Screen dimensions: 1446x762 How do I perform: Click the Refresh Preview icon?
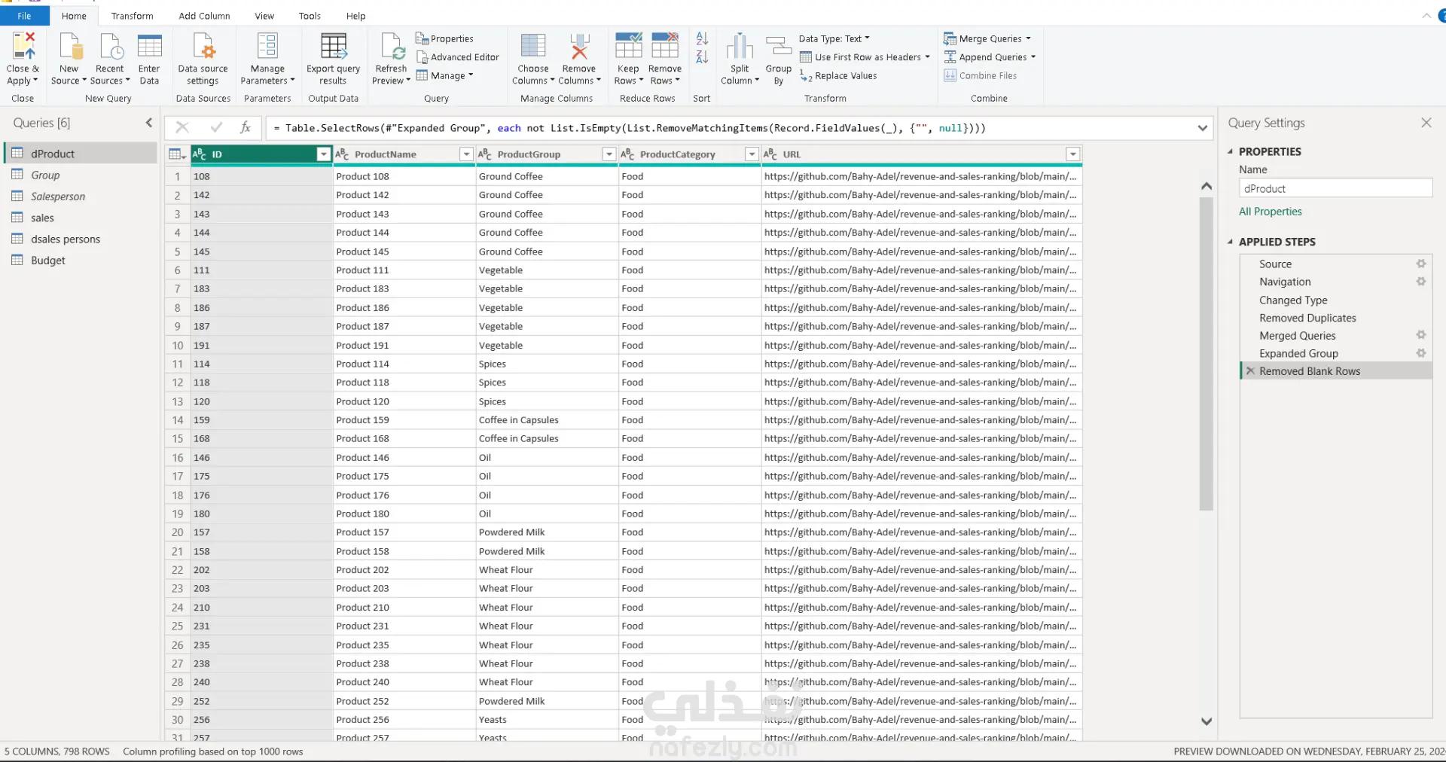pyautogui.click(x=392, y=46)
